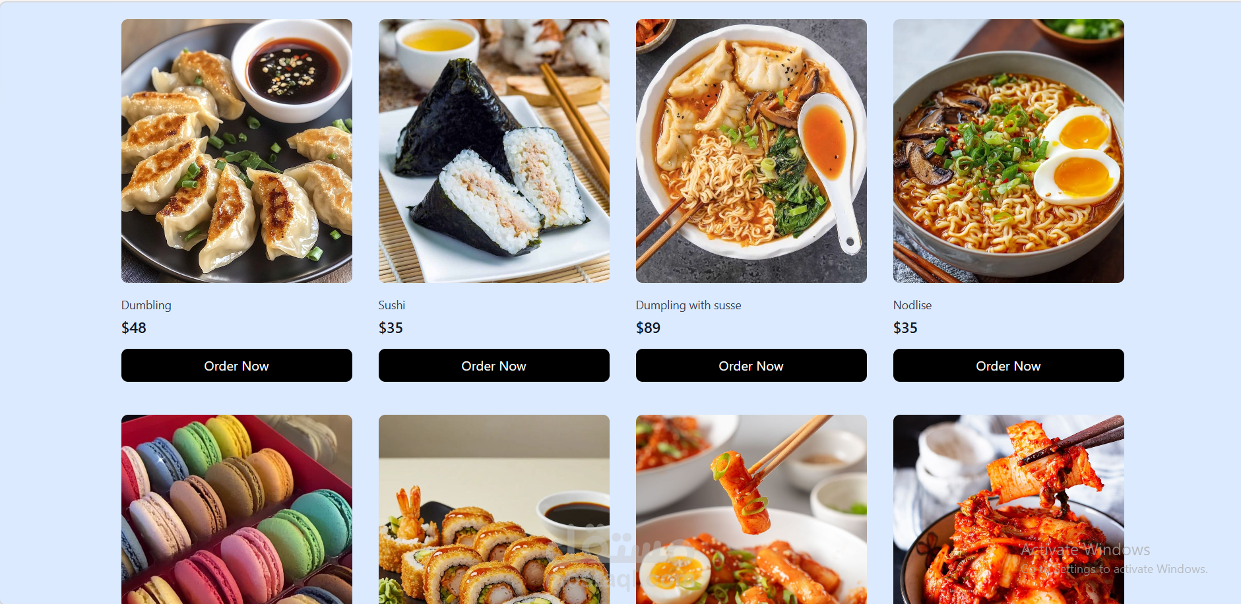Open the fried dumplings photo
The image size is (1241, 604).
[236, 151]
